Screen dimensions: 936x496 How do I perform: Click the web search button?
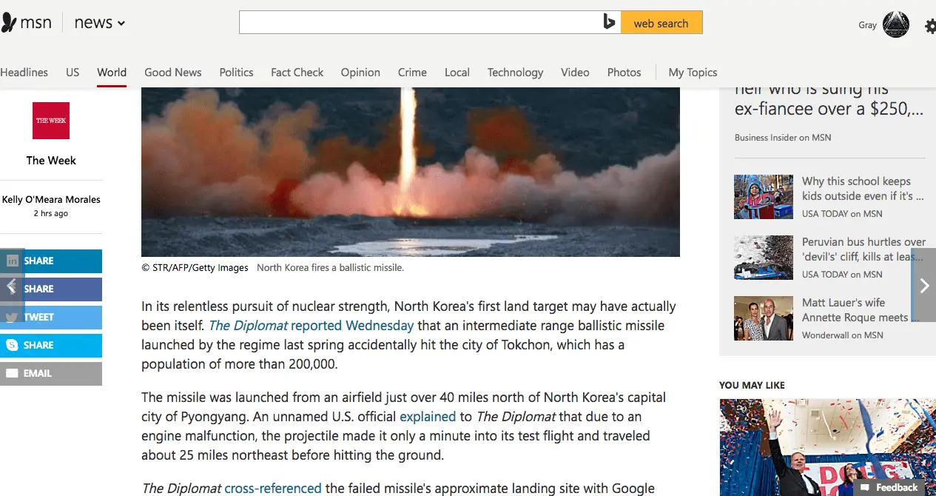pyautogui.click(x=661, y=23)
